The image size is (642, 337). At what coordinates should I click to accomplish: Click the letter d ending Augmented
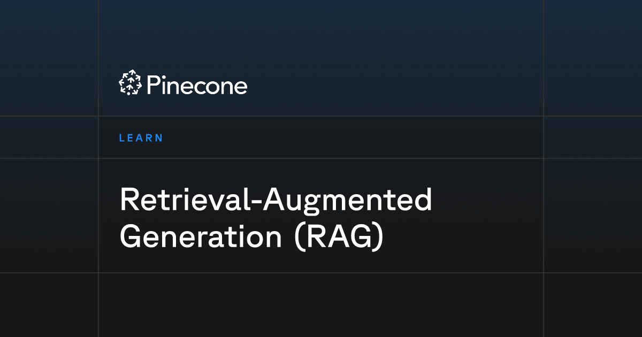tap(424, 200)
